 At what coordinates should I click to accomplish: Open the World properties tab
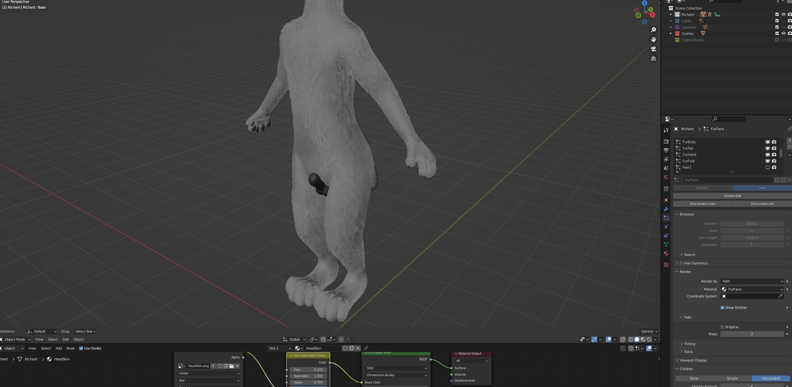coord(666,177)
